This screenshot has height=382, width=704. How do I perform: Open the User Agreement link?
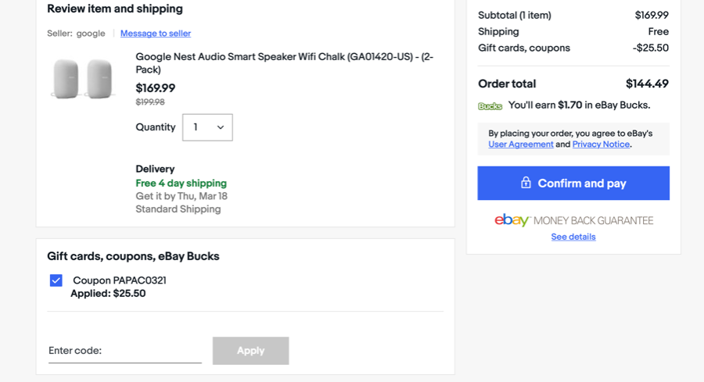click(521, 145)
